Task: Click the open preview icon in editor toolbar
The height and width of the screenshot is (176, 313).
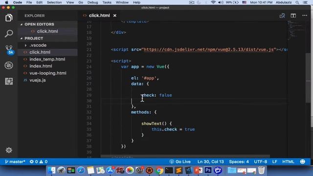Action: tap(282, 16)
